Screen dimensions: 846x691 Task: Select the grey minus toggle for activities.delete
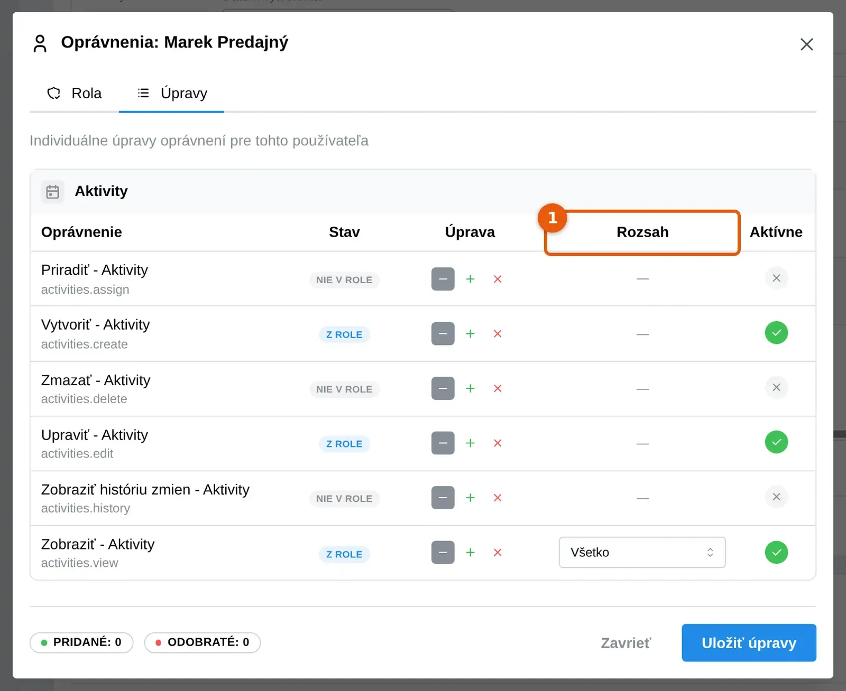click(x=443, y=388)
